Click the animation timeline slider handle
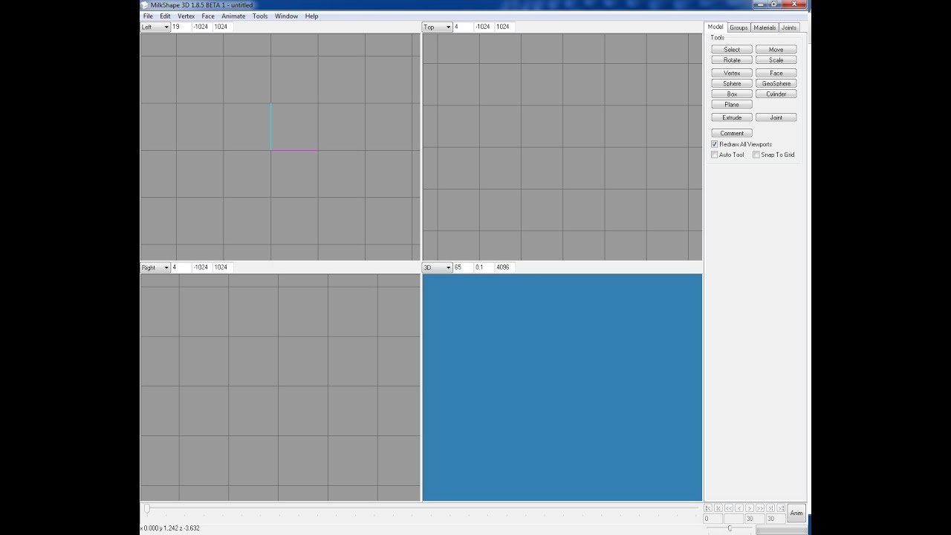 tap(147, 508)
